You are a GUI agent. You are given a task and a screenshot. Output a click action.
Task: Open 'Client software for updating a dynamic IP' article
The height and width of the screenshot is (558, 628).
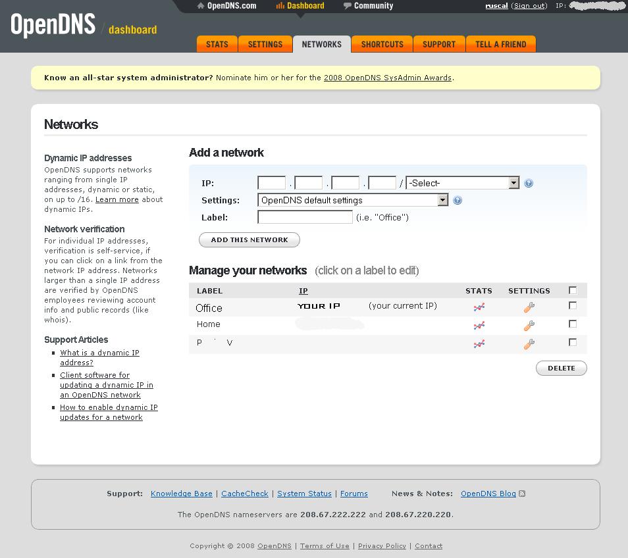coord(107,385)
